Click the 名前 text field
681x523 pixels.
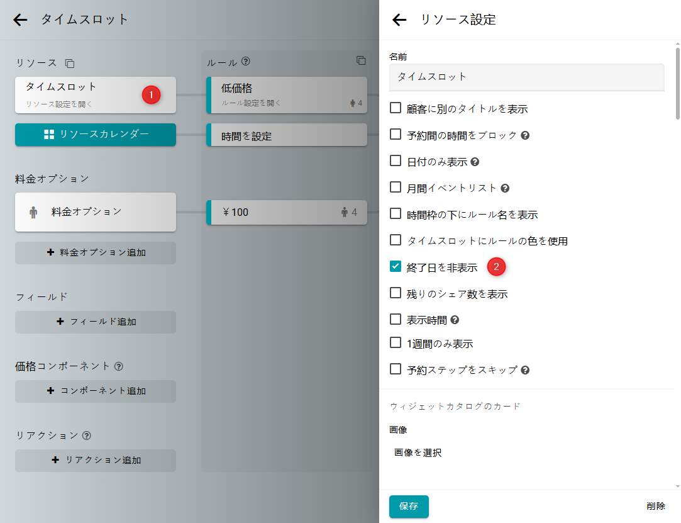coord(526,77)
